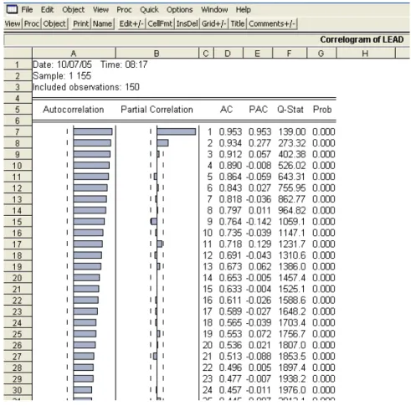
Task: Click the 'Partial Correlation' column label
Action: (x=157, y=110)
